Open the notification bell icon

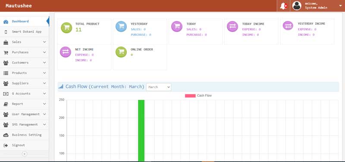pos(283,6)
